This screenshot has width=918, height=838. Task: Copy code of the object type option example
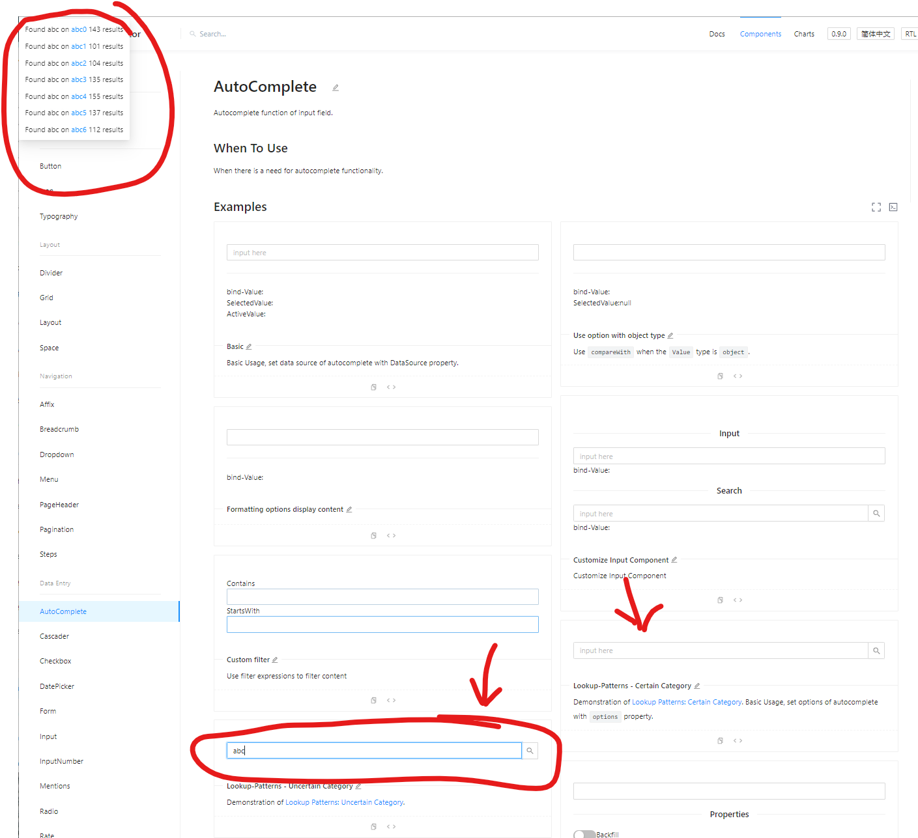tap(721, 376)
